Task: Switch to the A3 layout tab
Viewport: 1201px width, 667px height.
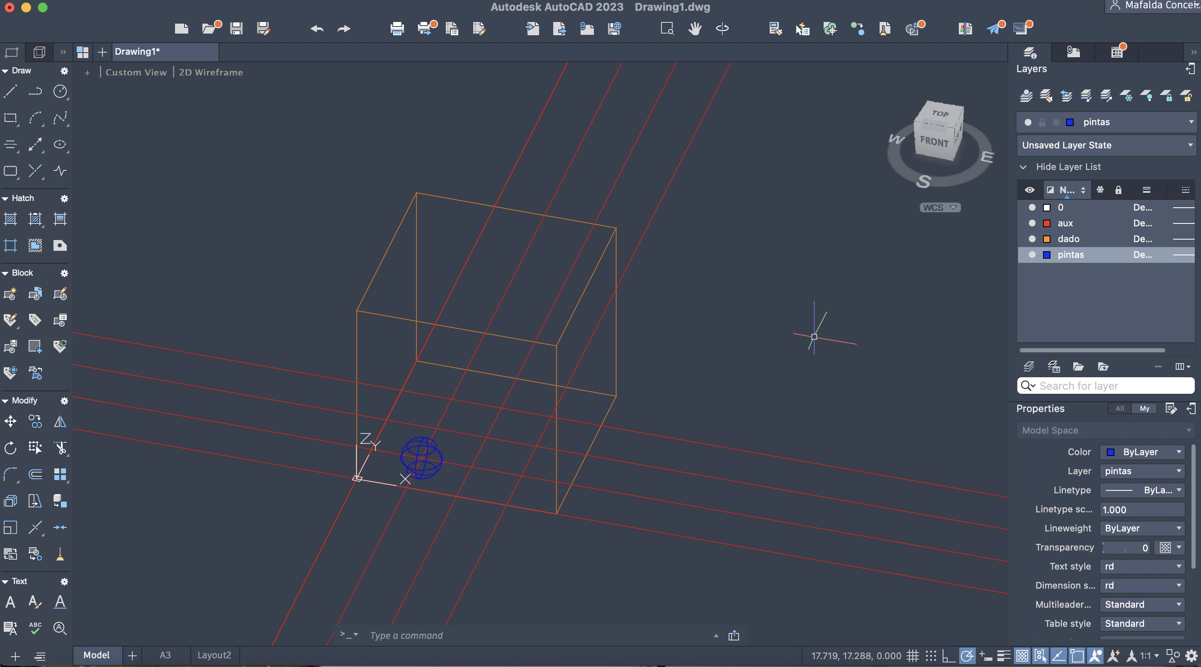Action: (x=165, y=655)
